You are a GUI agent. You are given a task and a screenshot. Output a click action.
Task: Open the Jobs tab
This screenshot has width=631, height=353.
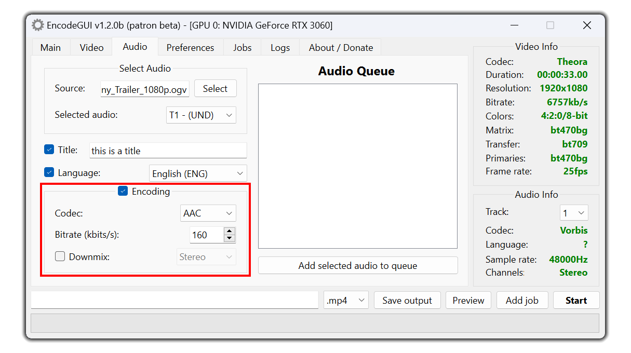tap(242, 47)
